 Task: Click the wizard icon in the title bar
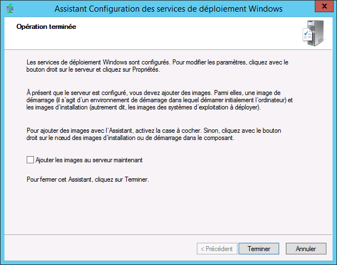point(9,9)
